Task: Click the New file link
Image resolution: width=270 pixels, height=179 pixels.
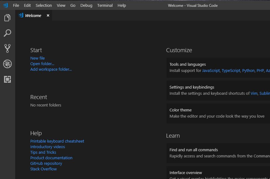Action: click(38, 58)
